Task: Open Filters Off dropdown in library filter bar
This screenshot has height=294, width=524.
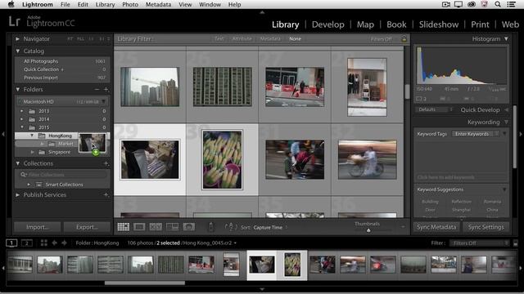Action: [x=382, y=39]
